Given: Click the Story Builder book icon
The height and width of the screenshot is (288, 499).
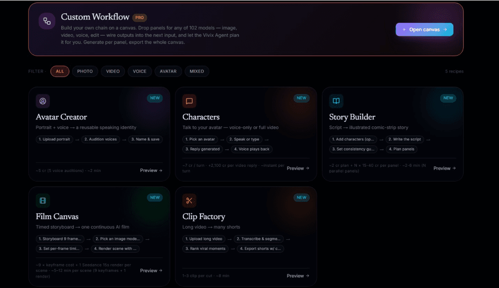Looking at the screenshot, I should (x=336, y=101).
